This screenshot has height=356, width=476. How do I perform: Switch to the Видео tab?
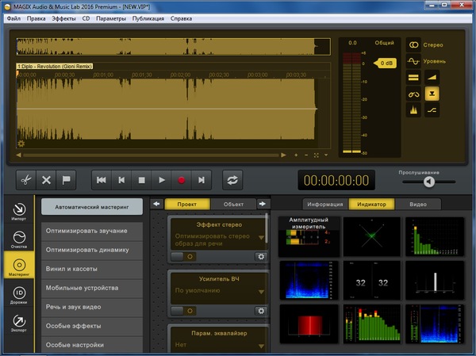tap(417, 204)
